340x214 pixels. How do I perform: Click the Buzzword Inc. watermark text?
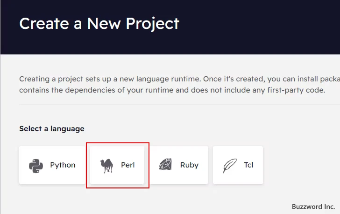[313, 207]
